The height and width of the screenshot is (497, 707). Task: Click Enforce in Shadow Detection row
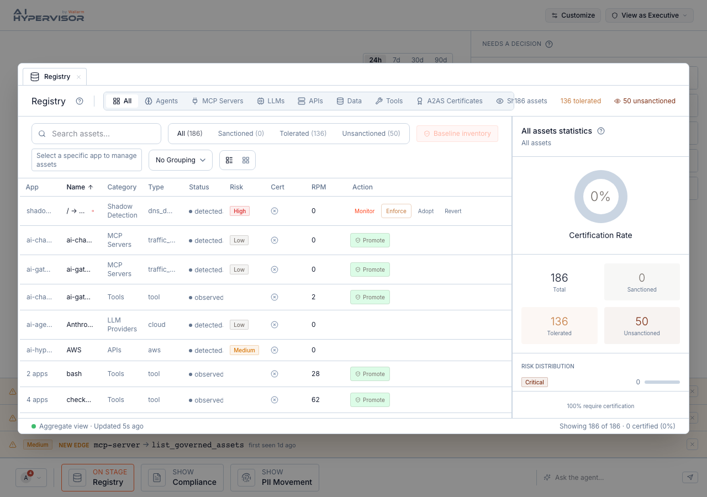[396, 211]
